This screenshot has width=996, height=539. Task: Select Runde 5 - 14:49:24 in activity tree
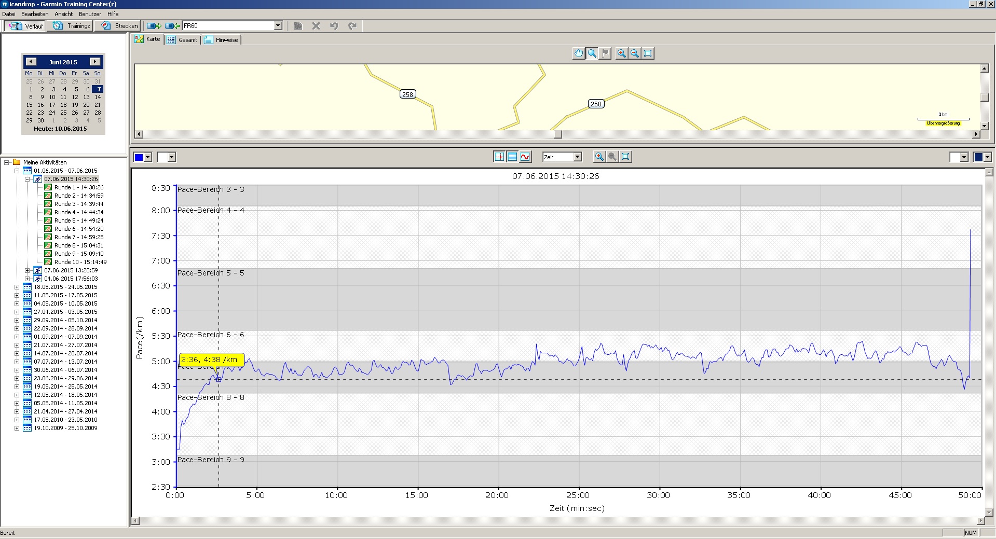tap(78, 220)
